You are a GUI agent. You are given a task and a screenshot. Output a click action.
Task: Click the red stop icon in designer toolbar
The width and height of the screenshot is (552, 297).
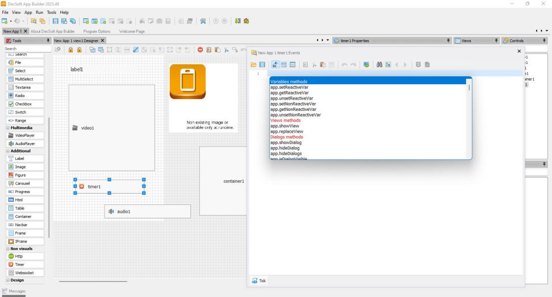click(200, 49)
